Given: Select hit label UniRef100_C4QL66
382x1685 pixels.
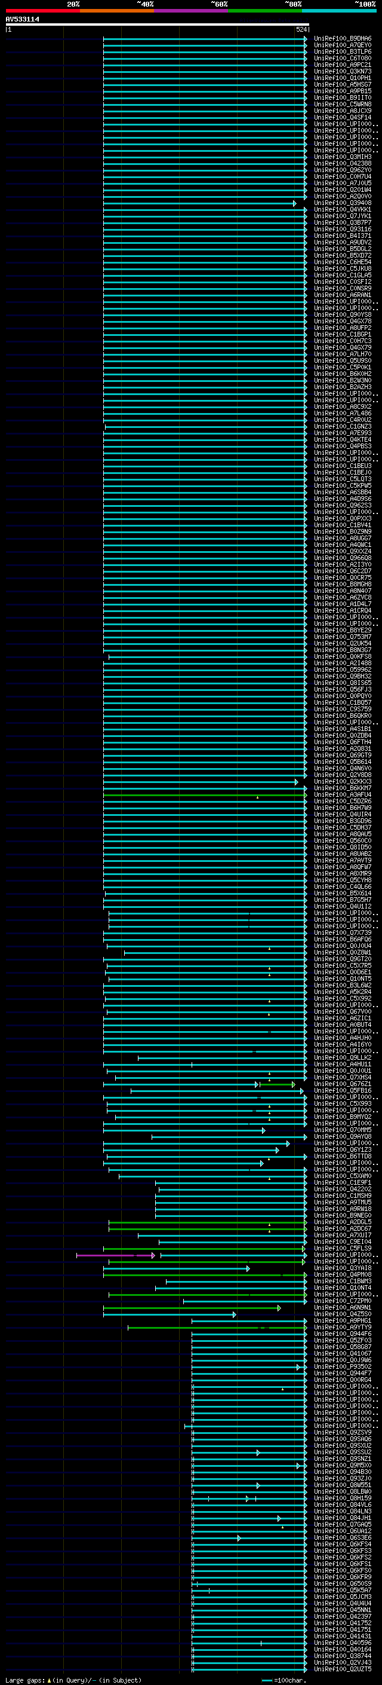Looking at the screenshot, I should click(x=343, y=886).
